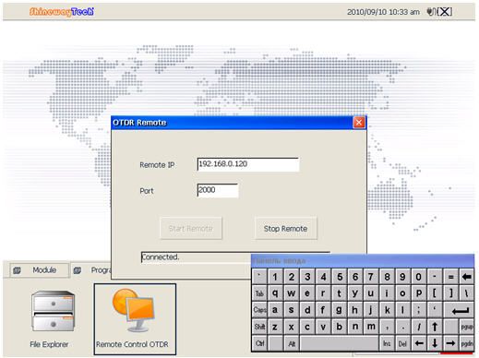The image size is (479, 358).
Task: Click the power status icon near clock
Action: [x=431, y=12]
